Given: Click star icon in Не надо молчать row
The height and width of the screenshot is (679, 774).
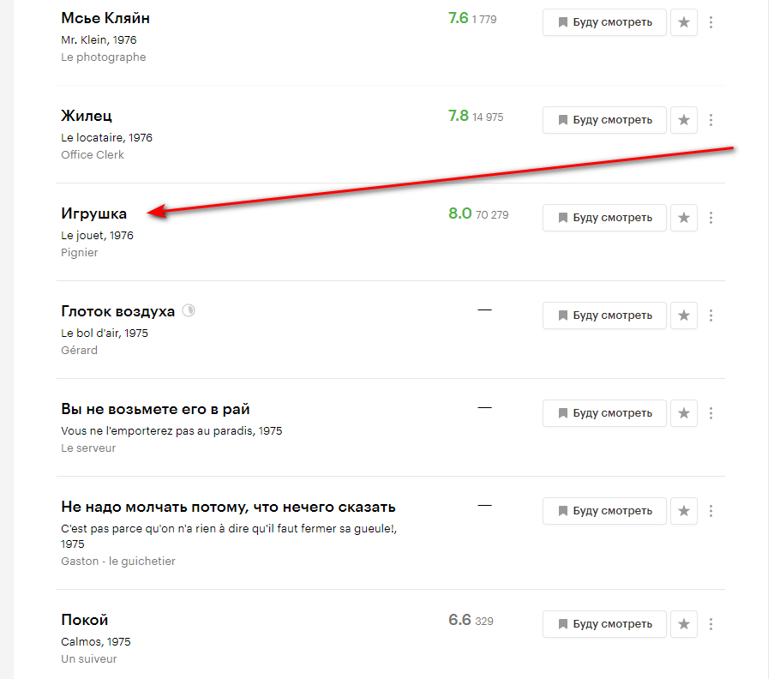Looking at the screenshot, I should click(x=683, y=511).
